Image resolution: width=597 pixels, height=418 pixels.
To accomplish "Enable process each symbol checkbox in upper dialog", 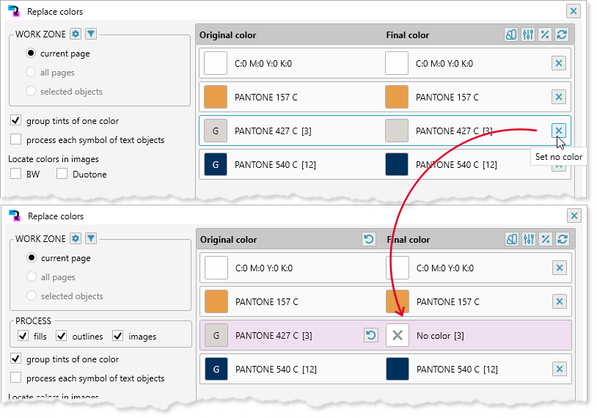I will [x=15, y=139].
